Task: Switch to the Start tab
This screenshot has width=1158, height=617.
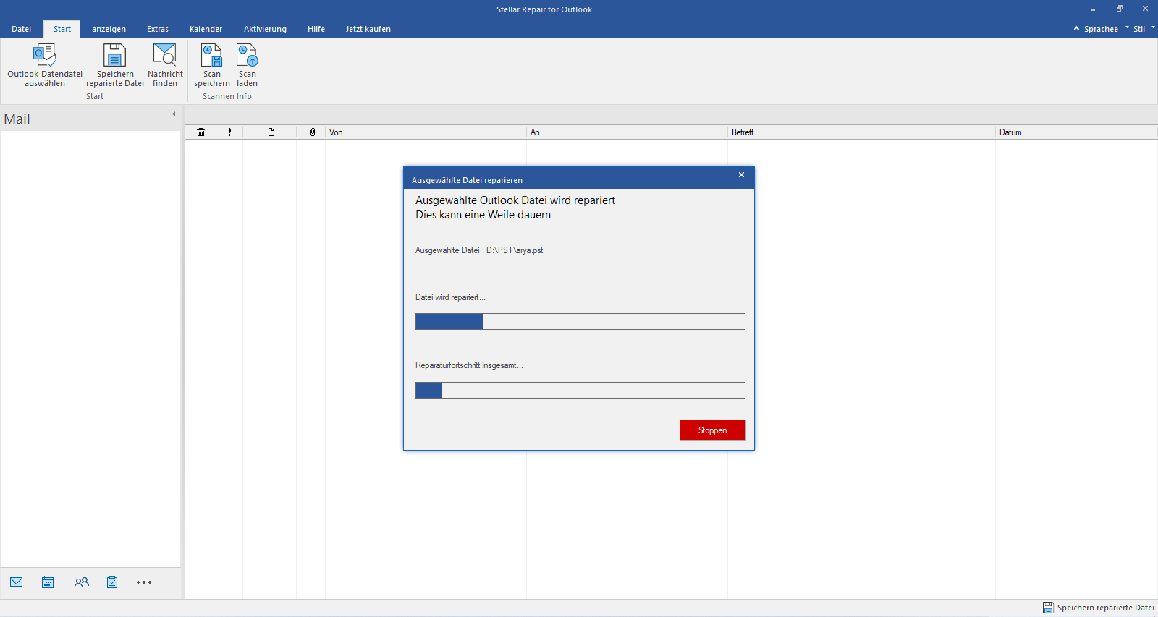Action: pos(62,29)
